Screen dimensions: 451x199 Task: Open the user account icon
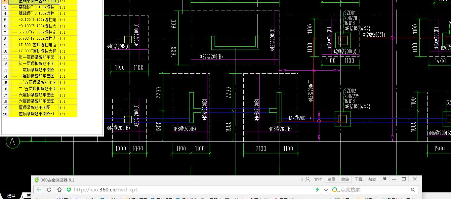point(307,179)
